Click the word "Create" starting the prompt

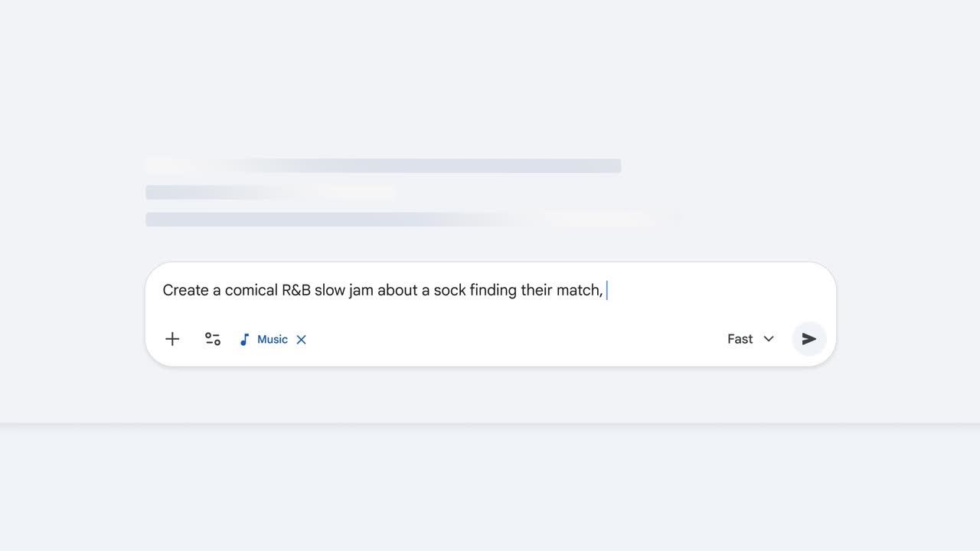click(185, 291)
